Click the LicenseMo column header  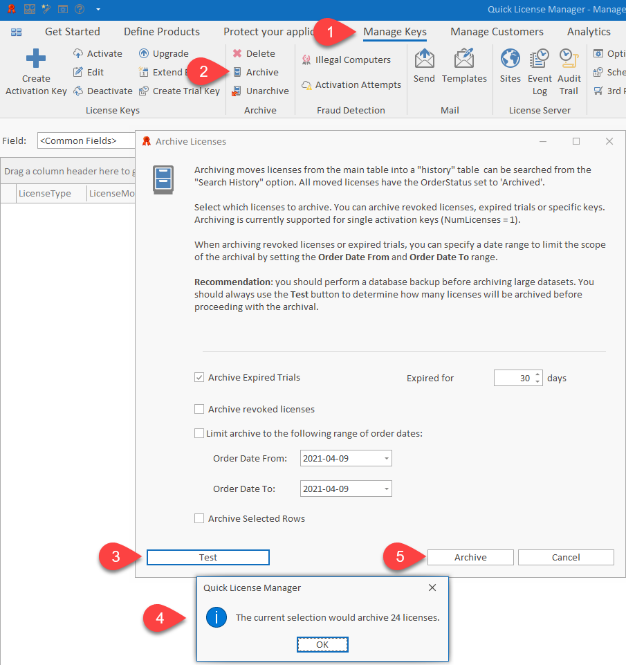pos(111,193)
